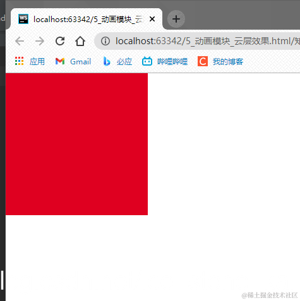Click the orange C blog icon
Image resolution: width=300 pixels, height=301 pixels.
point(203,61)
